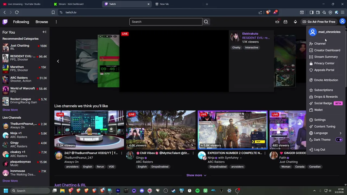Click the Windows taskbar search box
The width and height of the screenshot is (347, 195).
coord(30,191)
